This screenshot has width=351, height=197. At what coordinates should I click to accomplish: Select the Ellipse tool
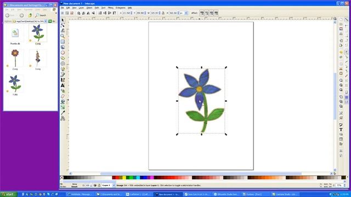click(x=63, y=53)
